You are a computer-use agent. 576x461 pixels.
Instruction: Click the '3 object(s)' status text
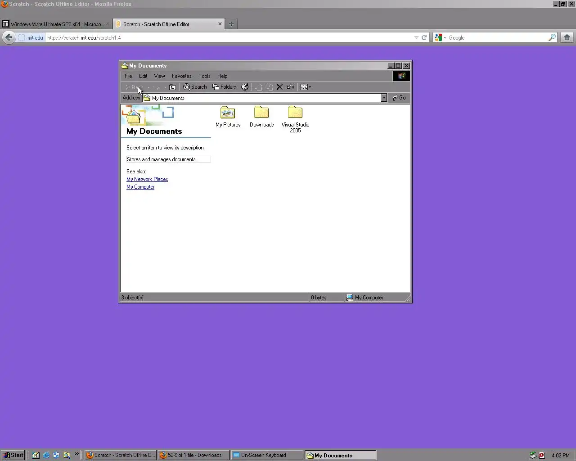(x=132, y=298)
